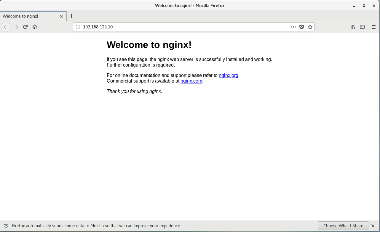Follow the nginx.org link

point(229,75)
